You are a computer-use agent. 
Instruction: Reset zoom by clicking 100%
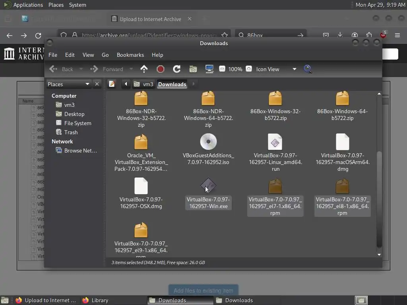click(x=235, y=69)
